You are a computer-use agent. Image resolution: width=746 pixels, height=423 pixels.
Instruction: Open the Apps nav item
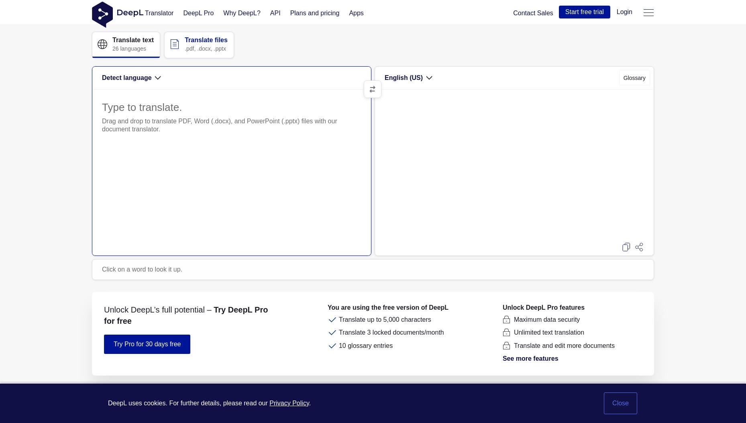[356, 13]
